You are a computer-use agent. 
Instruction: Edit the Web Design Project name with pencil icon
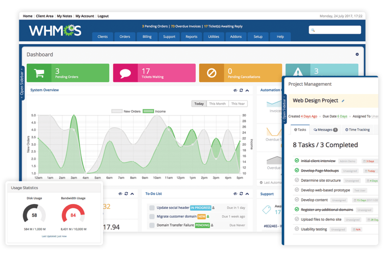(343, 100)
